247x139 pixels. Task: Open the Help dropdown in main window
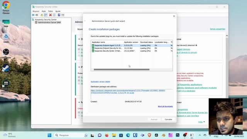pos(201,122)
